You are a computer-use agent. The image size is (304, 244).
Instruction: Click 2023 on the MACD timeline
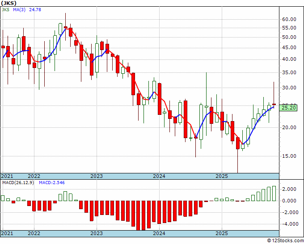point(97,233)
